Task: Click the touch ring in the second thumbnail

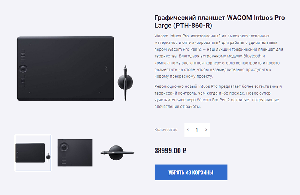Action: point(64,147)
